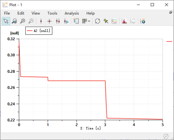Toggle the legend list panel icon

(x=76, y=21)
